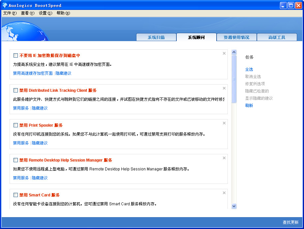This screenshot has height=229, width=304.
Task: Close the Print Spooler suggestion card
Action: pyautogui.click(x=224, y=123)
